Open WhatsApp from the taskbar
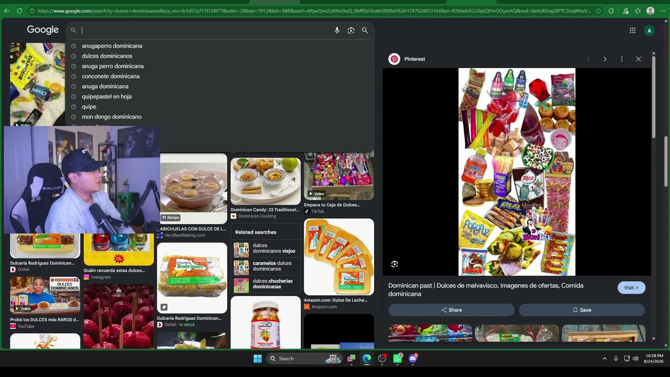The width and height of the screenshot is (670, 377). (x=398, y=359)
